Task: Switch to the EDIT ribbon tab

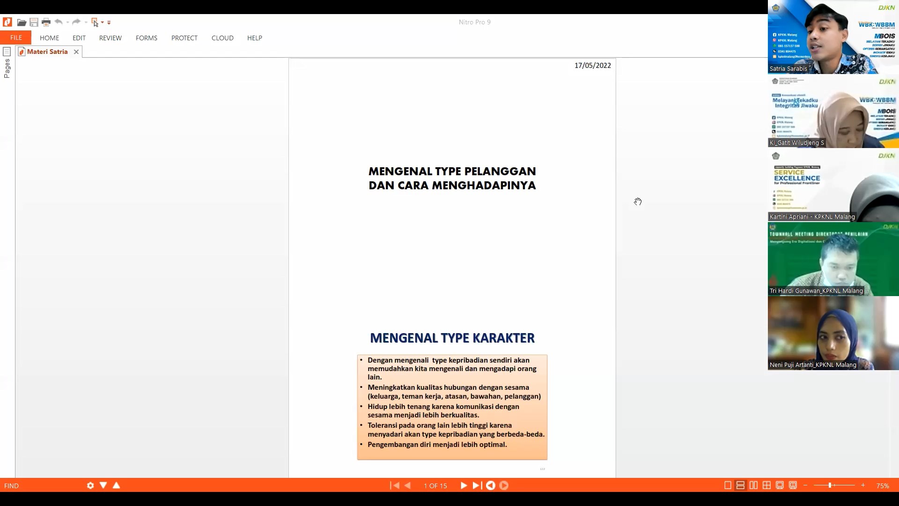Action: [79, 38]
